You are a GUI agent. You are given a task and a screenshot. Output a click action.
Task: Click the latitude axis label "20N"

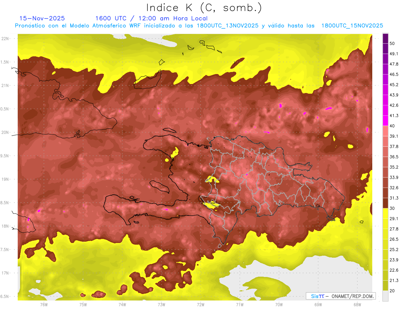coord(6,132)
